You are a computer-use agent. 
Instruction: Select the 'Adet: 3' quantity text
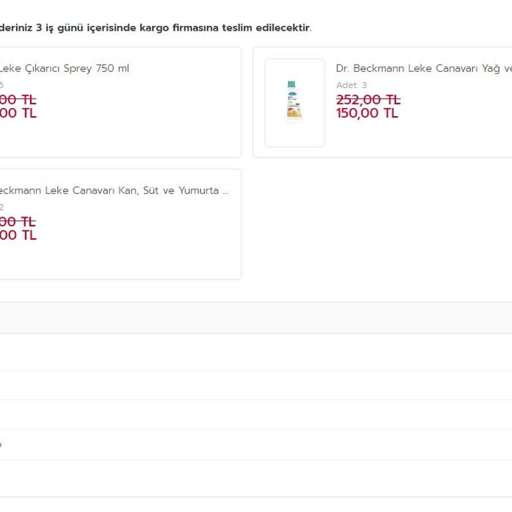coord(351,85)
